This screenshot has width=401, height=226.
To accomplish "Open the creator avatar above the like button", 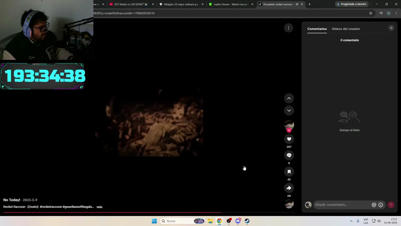I will coord(289,125).
